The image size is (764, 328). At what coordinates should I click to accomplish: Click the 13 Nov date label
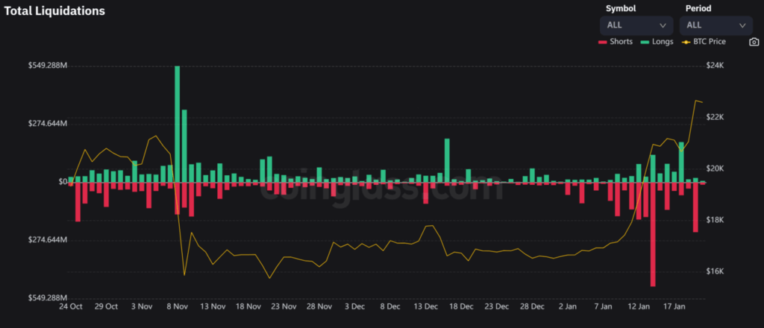tap(213, 306)
